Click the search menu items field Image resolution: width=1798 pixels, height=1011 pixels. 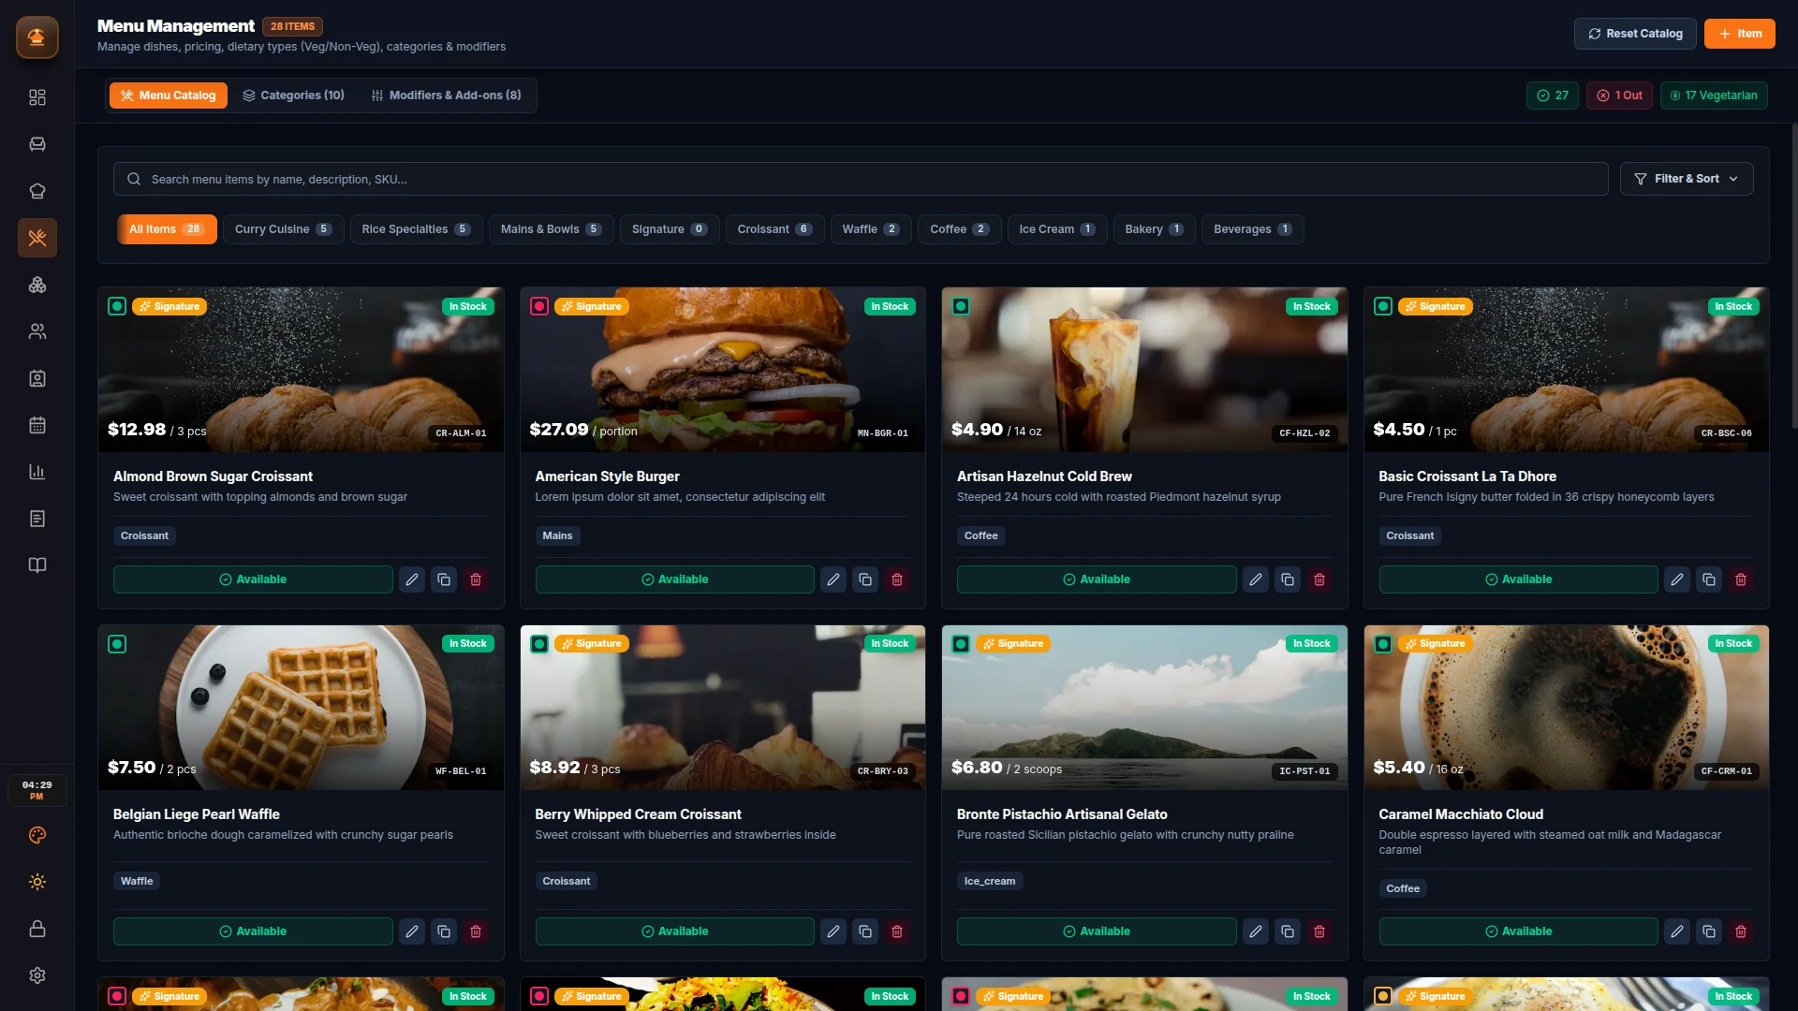861,179
